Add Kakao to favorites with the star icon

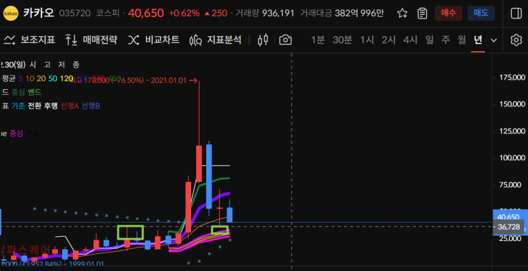point(402,14)
